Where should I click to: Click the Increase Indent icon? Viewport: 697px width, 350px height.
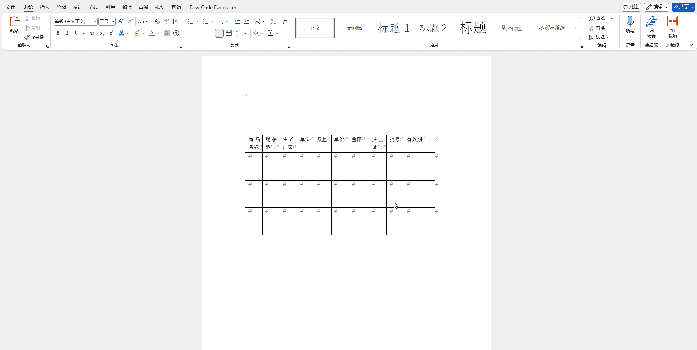[x=247, y=21]
